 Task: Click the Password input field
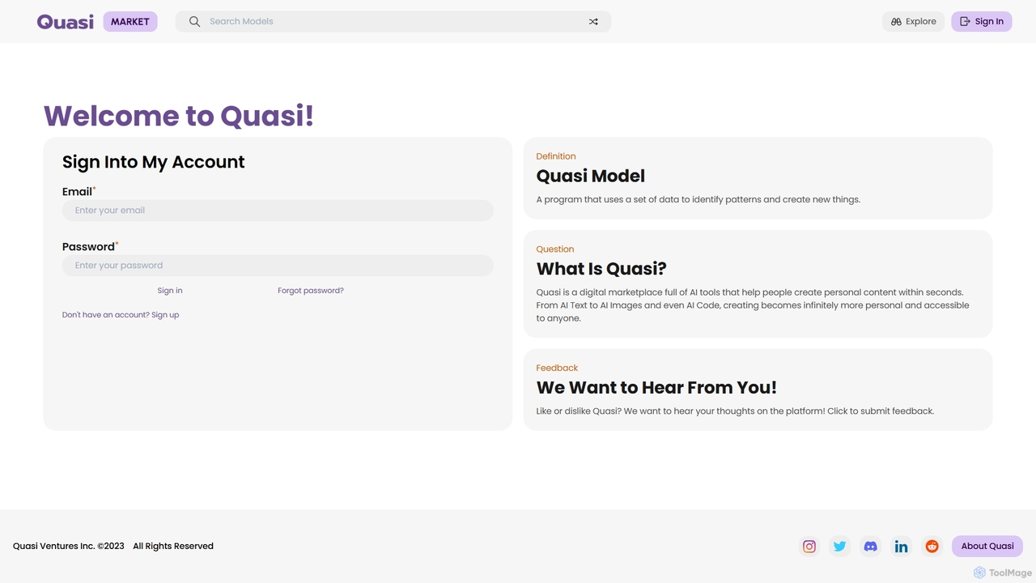278,266
